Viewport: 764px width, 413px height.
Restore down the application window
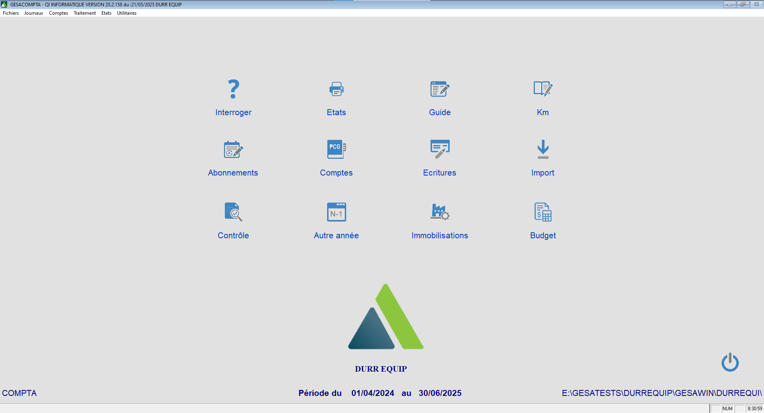click(x=743, y=4)
